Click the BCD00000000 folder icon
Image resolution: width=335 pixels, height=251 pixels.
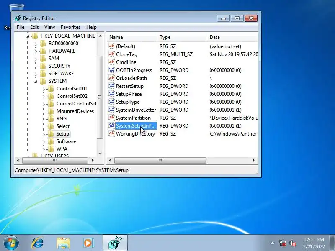click(x=43, y=44)
